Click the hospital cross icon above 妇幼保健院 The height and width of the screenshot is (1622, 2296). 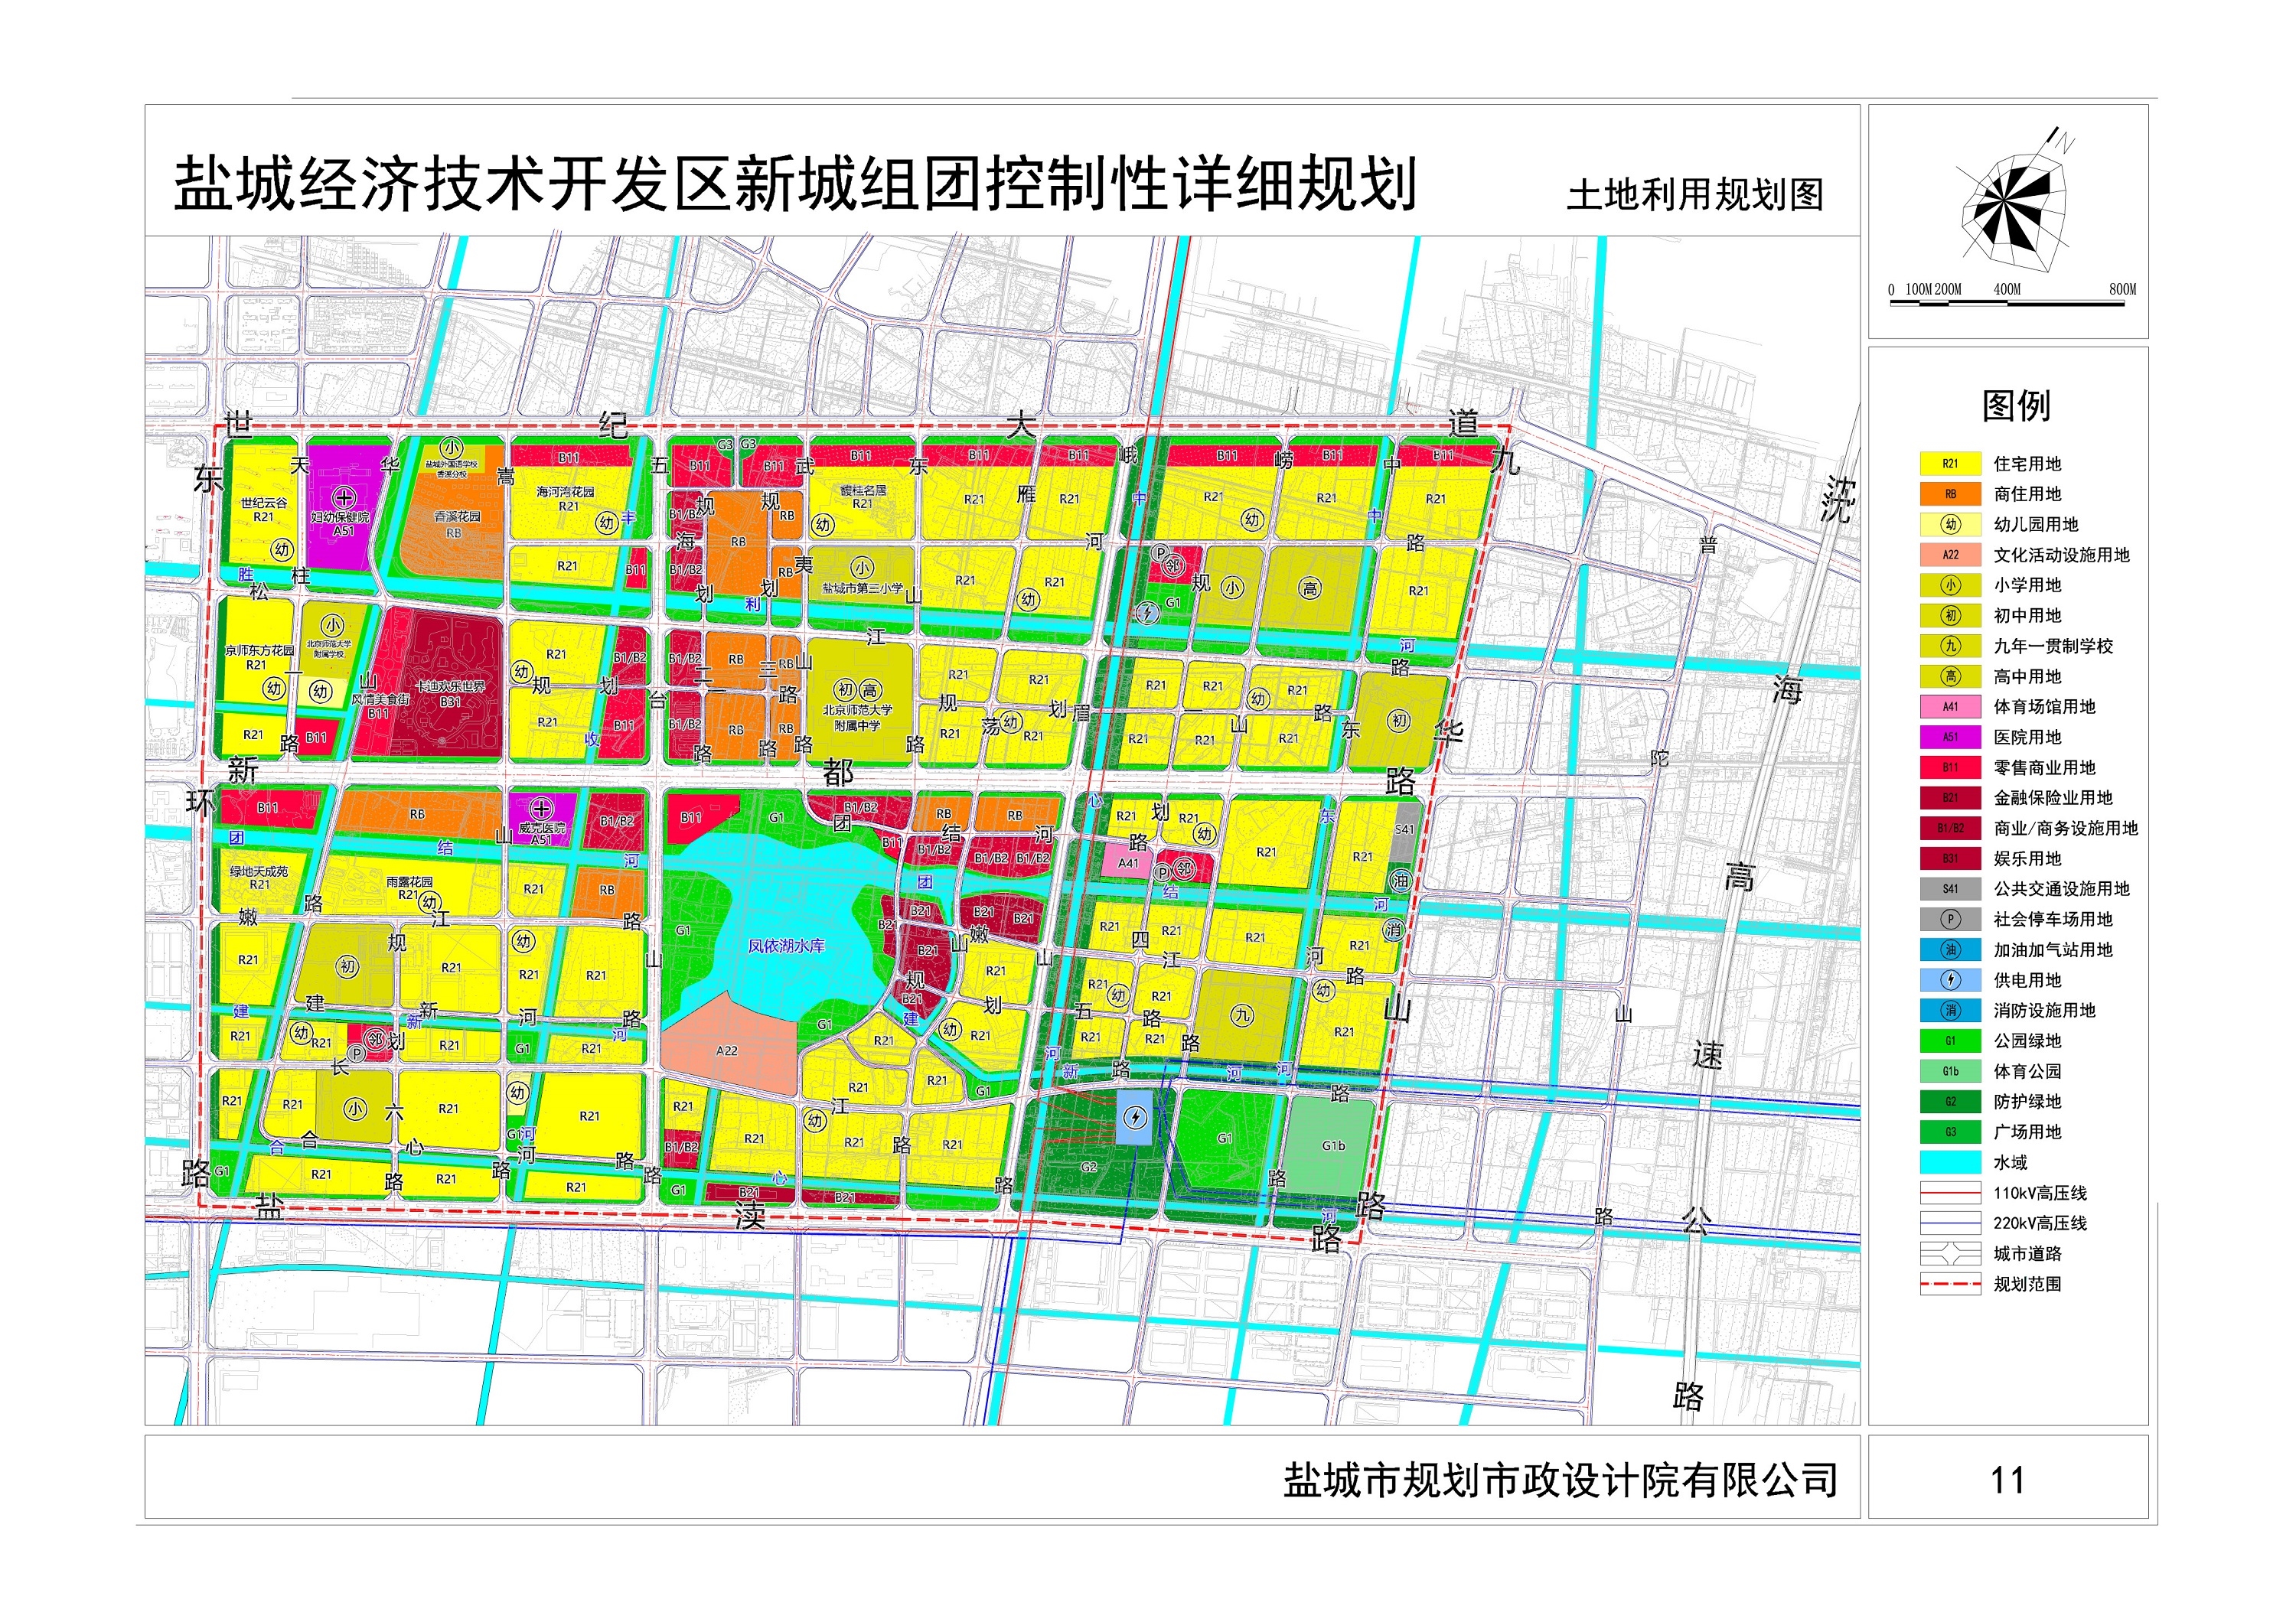pos(343,497)
